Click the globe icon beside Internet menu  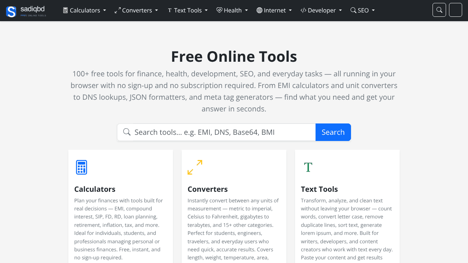[260, 10]
